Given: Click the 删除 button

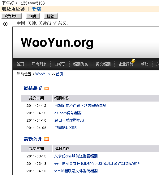Looking at the screenshot, I should point(51,16).
